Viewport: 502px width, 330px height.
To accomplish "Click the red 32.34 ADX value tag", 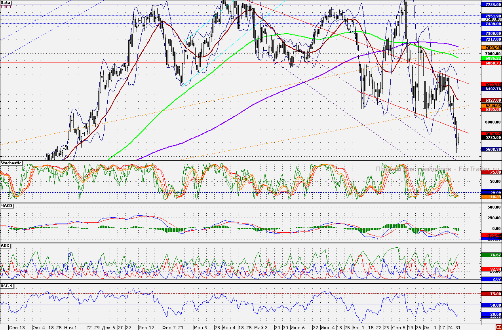I will [x=491, y=269].
